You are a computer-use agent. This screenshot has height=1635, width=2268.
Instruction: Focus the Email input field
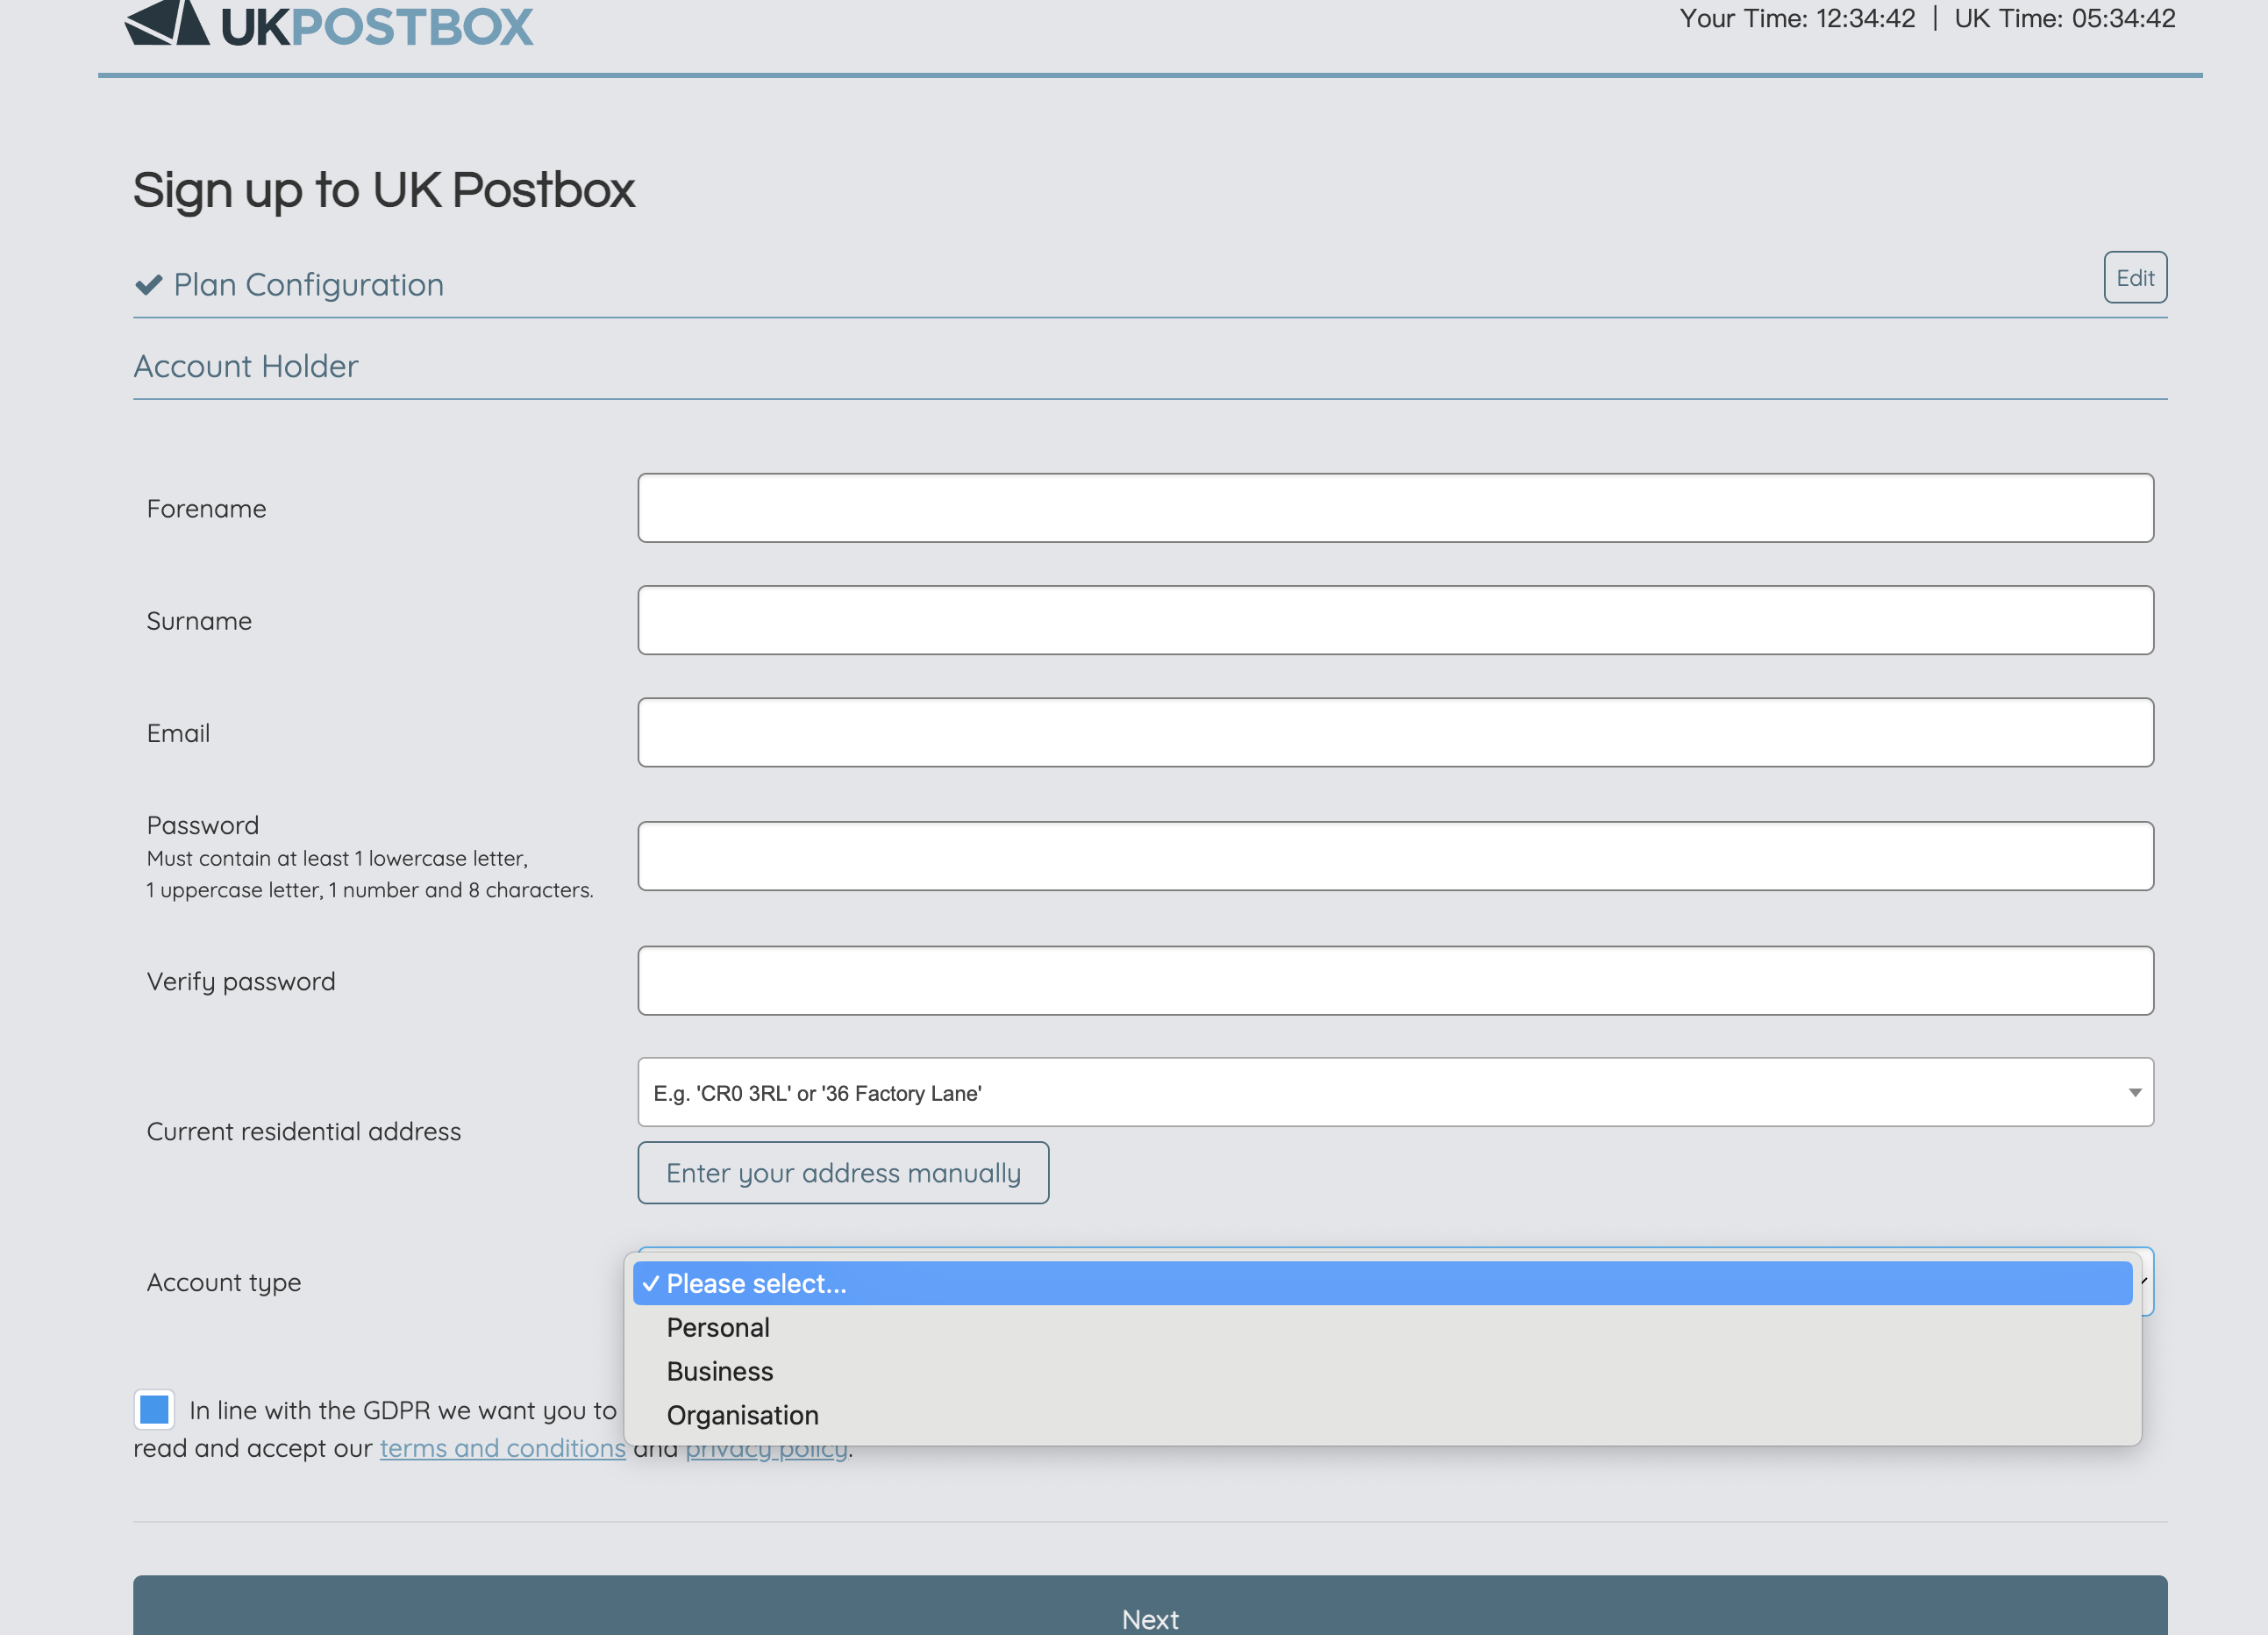[1395, 733]
